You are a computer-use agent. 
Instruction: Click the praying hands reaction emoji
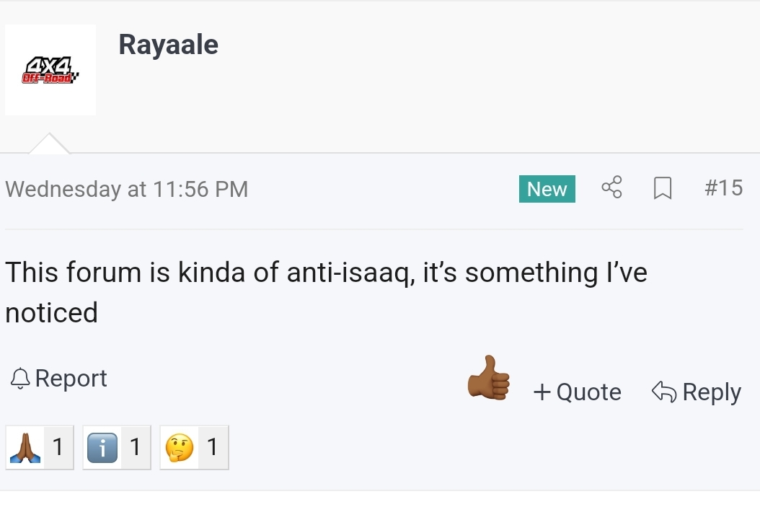pyautogui.click(x=25, y=449)
